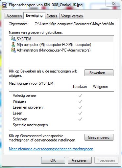This screenshot has width=122, height=168.
Task: Click the Mijn computer user icon
Action: click(x=13, y=45)
